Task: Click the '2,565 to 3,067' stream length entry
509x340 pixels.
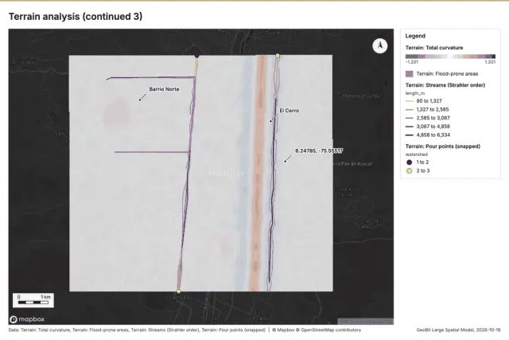Action: pos(428,118)
